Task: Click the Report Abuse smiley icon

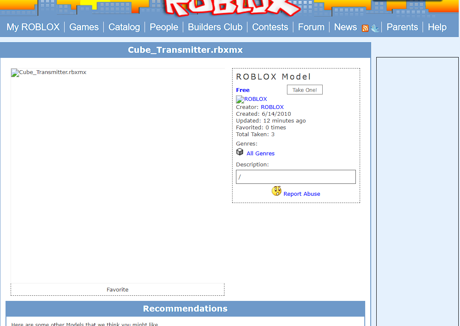Action: click(276, 191)
